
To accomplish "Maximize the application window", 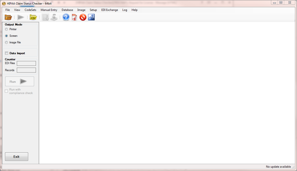I will pos(281,3).
